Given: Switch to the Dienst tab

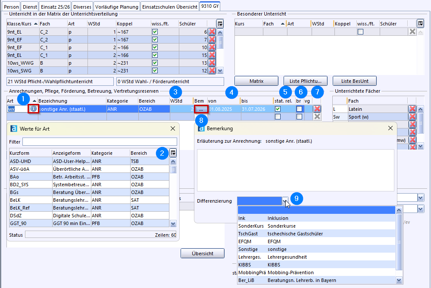Looking at the screenshot, I should coord(29,6).
